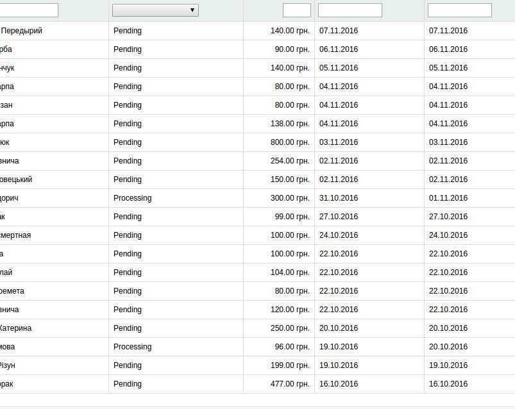
Task: Click the 104.00 грн. amount cell
Action: (290, 272)
